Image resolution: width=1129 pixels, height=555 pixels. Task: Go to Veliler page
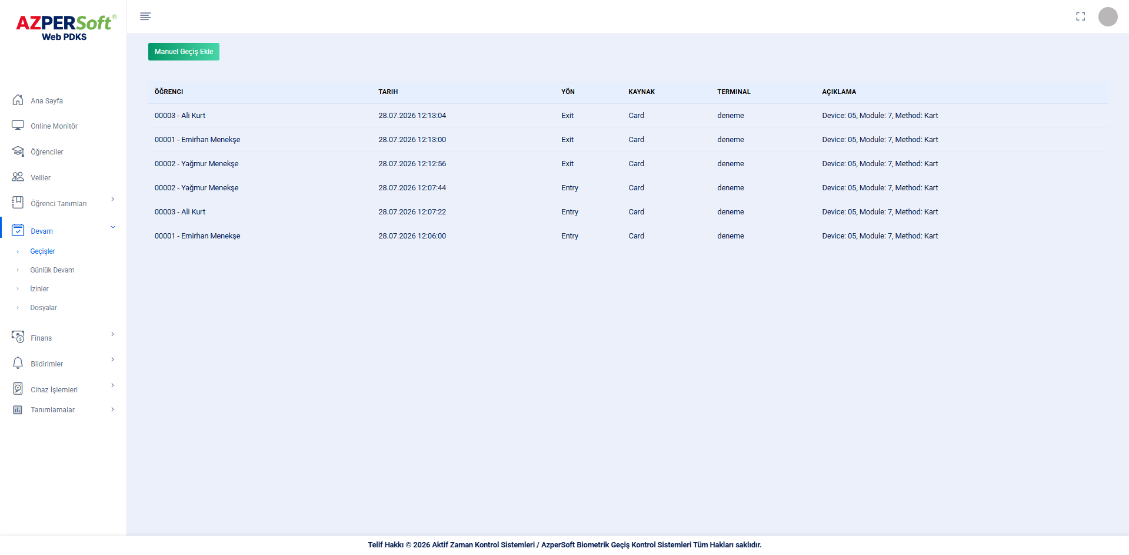point(41,178)
